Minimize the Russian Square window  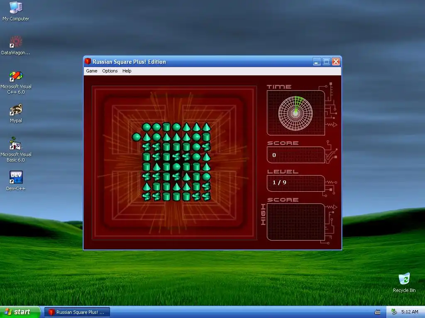316,62
